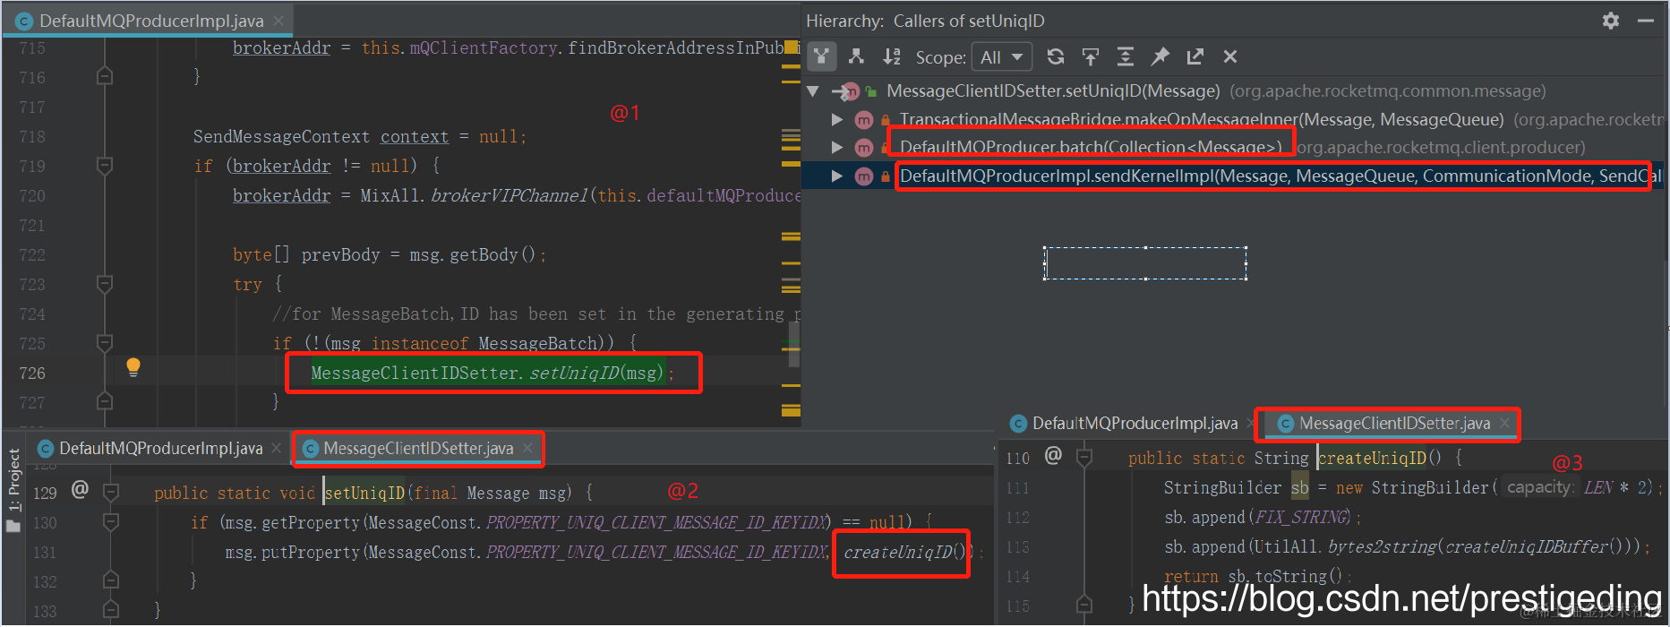Viewport: 1670px width, 627px height.
Task: Fold the if block at line 130
Action: 111,521
